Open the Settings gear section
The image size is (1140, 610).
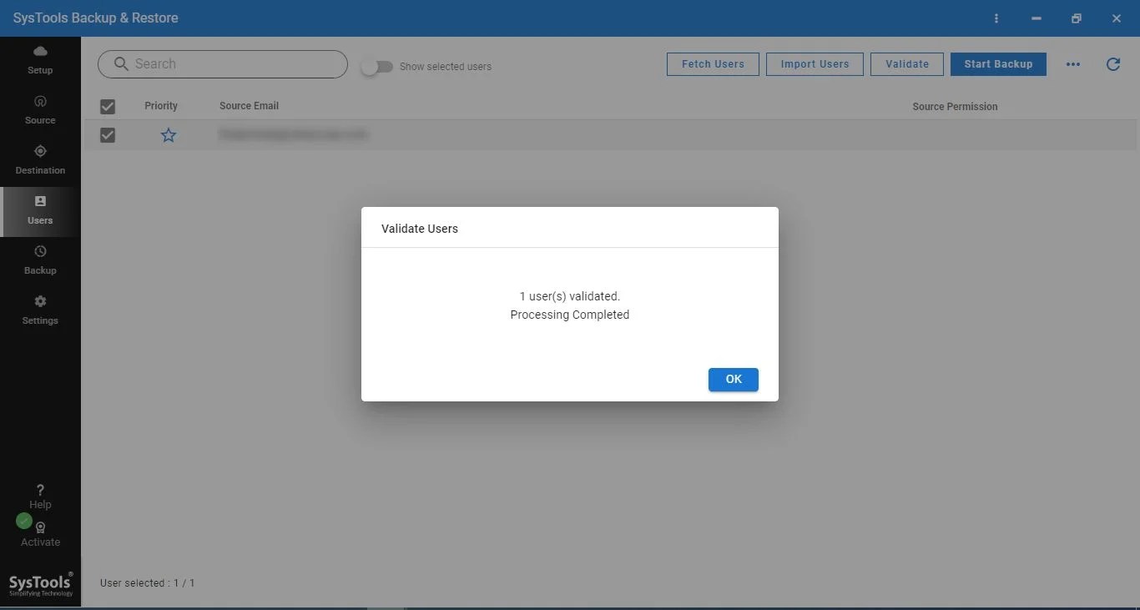[40, 310]
